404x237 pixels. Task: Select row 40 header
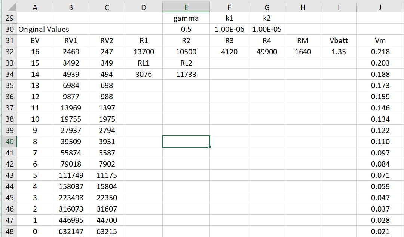click(x=9, y=142)
